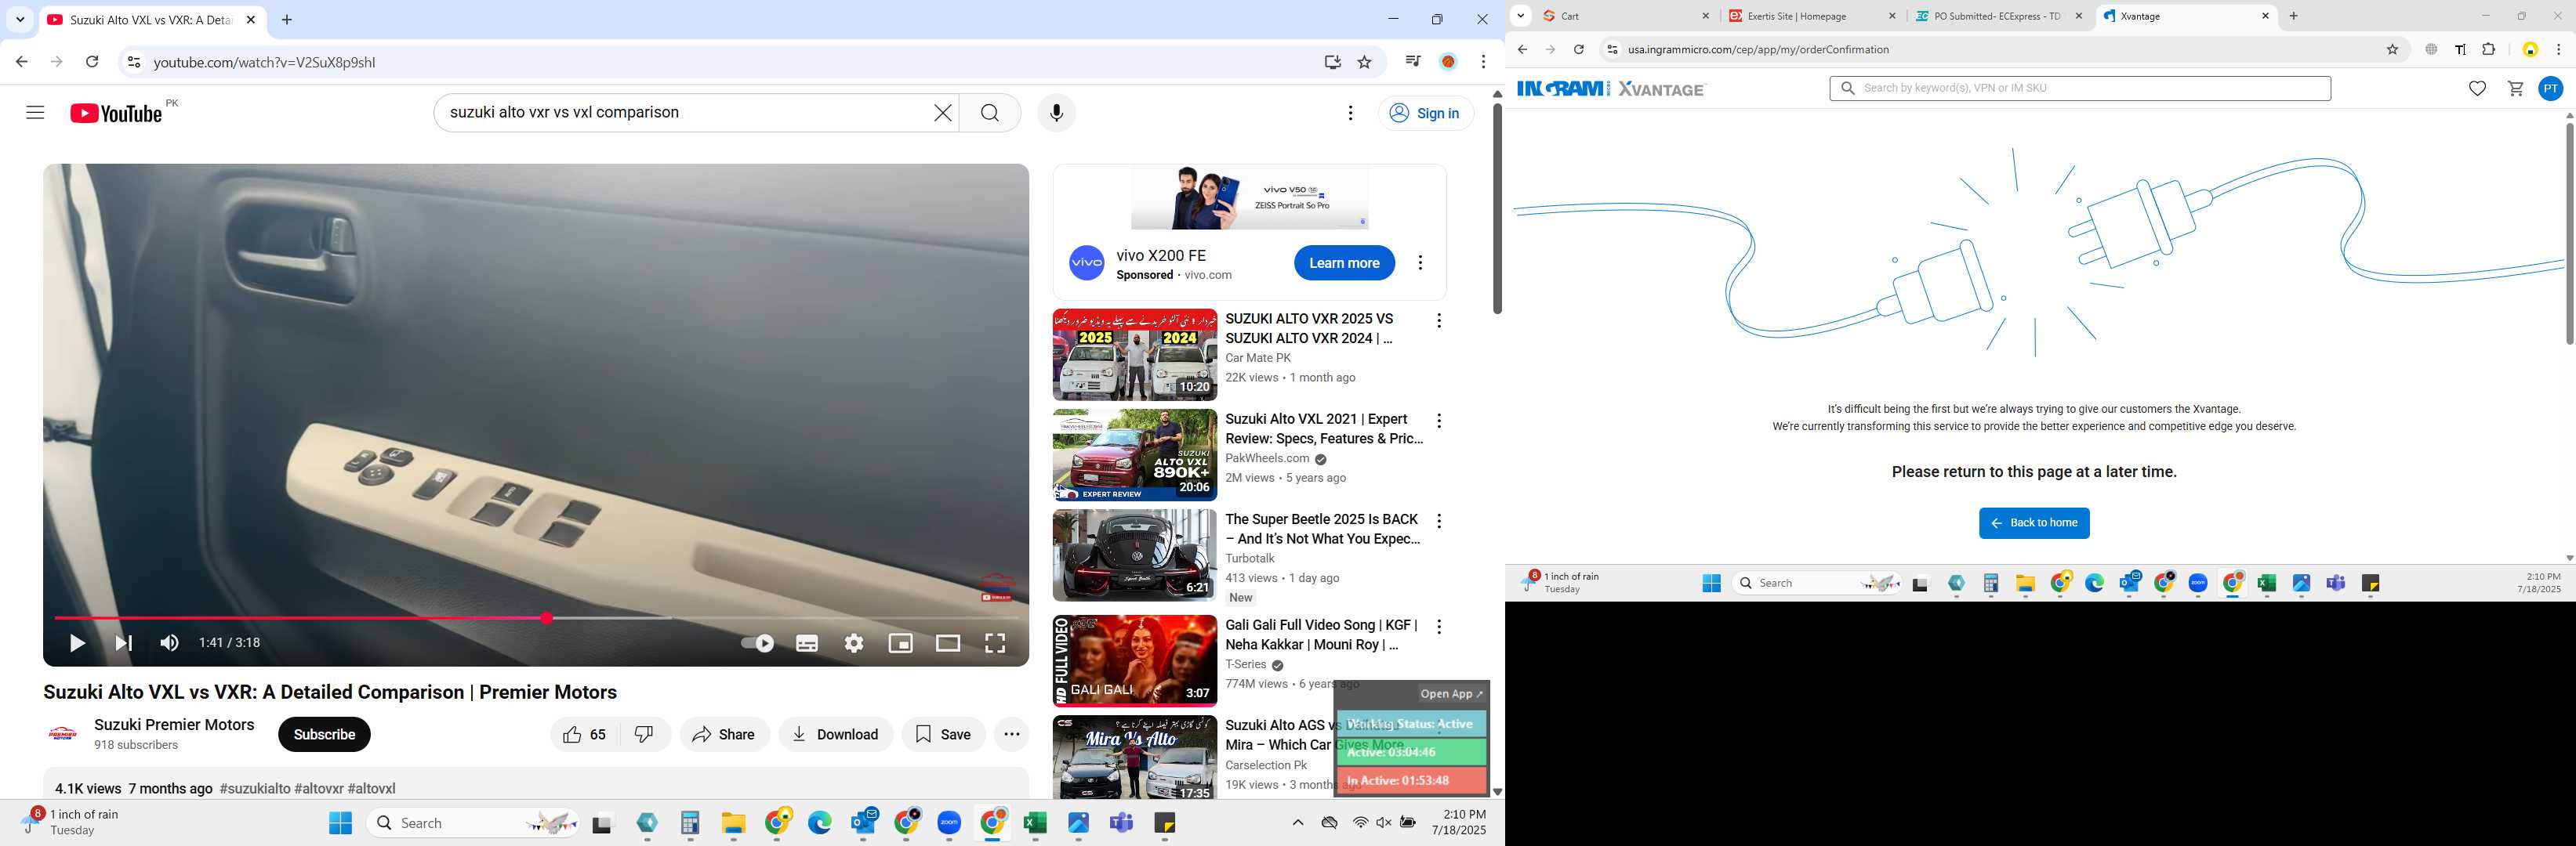The image size is (2576, 846).
Task: Open the YouTube hamburger guide menu
Action: [x=35, y=113]
